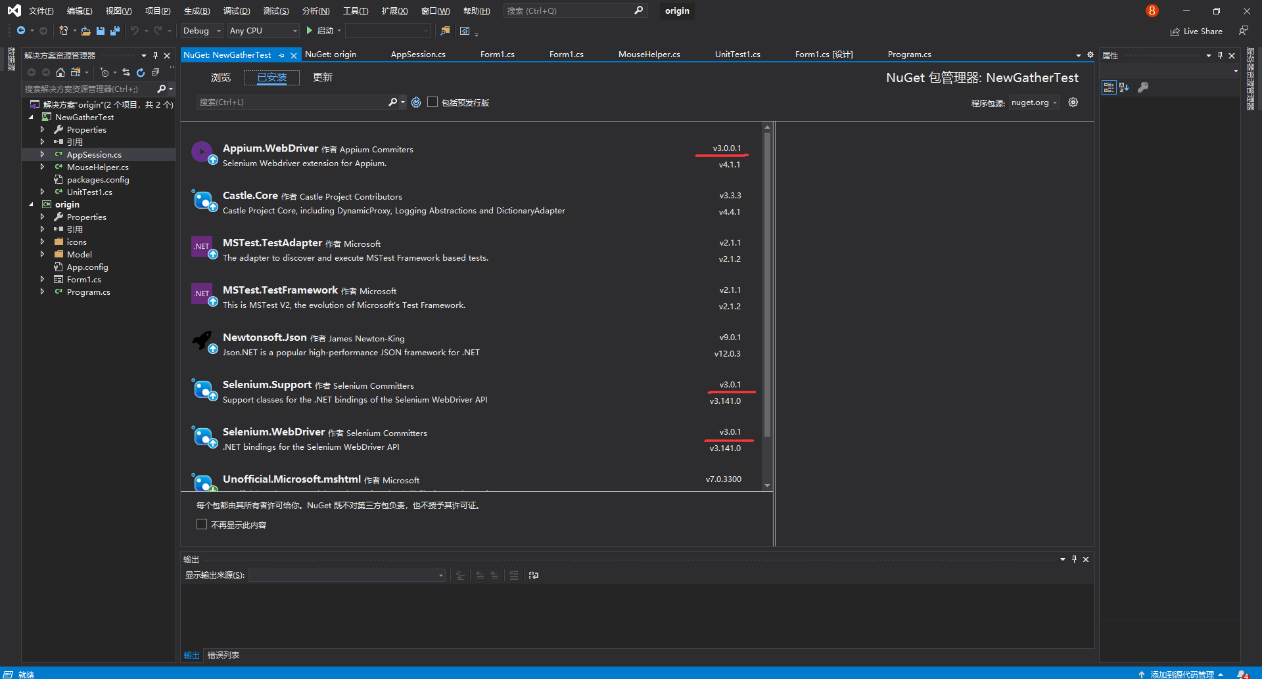Click the Collapse All icon in Solution Explorer
Image resolution: width=1262 pixels, height=679 pixels.
(155, 72)
